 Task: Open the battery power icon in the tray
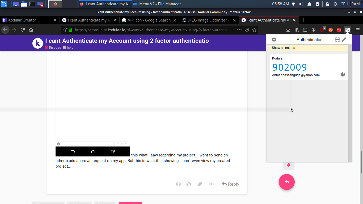pyautogui.click(x=317, y=4)
